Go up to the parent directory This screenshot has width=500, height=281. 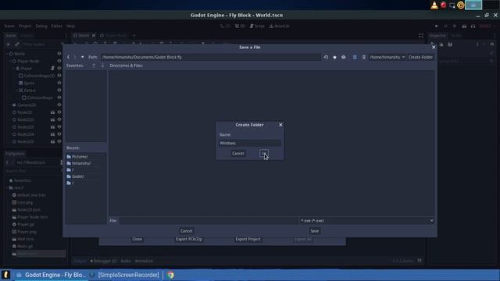pos(82,57)
